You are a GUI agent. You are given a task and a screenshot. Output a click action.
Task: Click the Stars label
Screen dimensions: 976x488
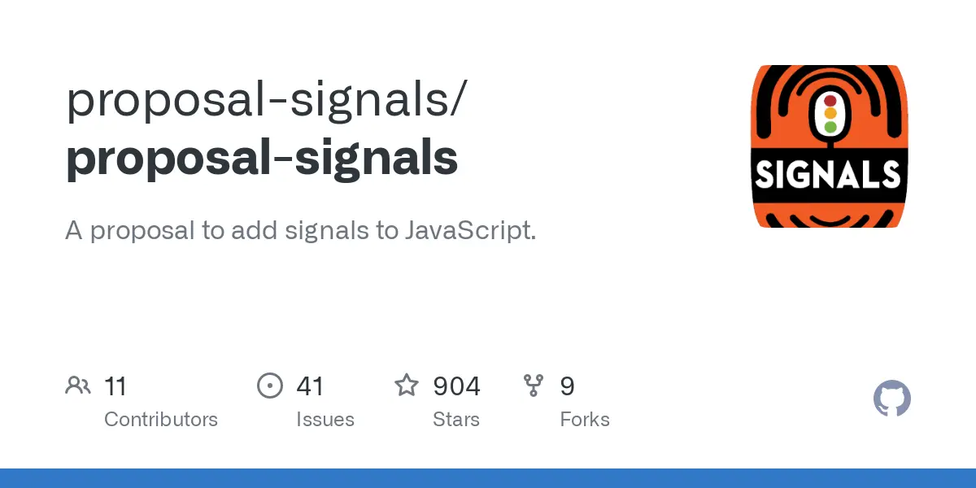point(456,420)
